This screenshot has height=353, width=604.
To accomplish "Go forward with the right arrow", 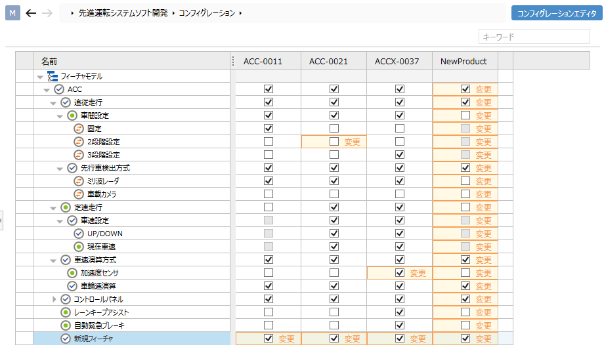I will 47,13.
